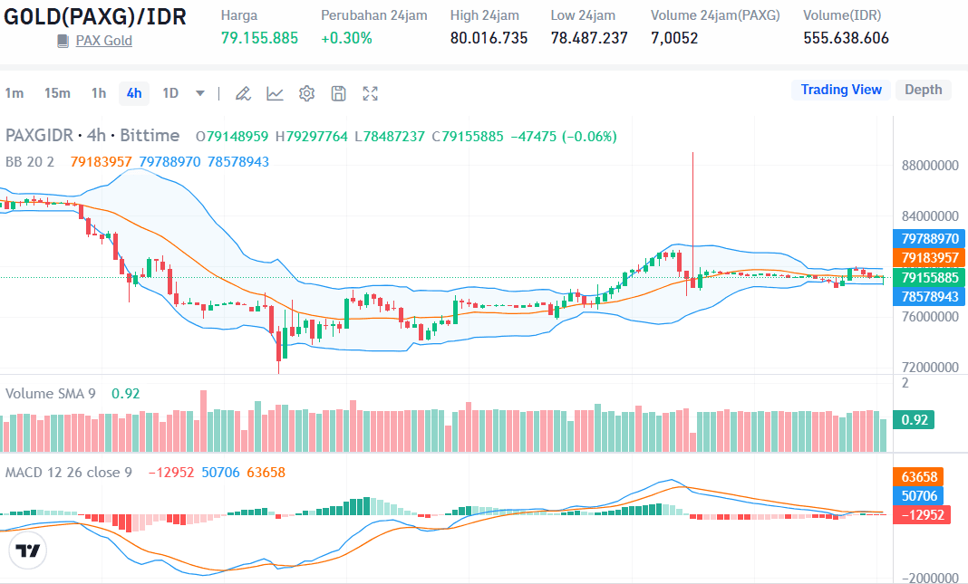
Task: Click the BB 20 2 indicator label
Action: [x=27, y=161]
